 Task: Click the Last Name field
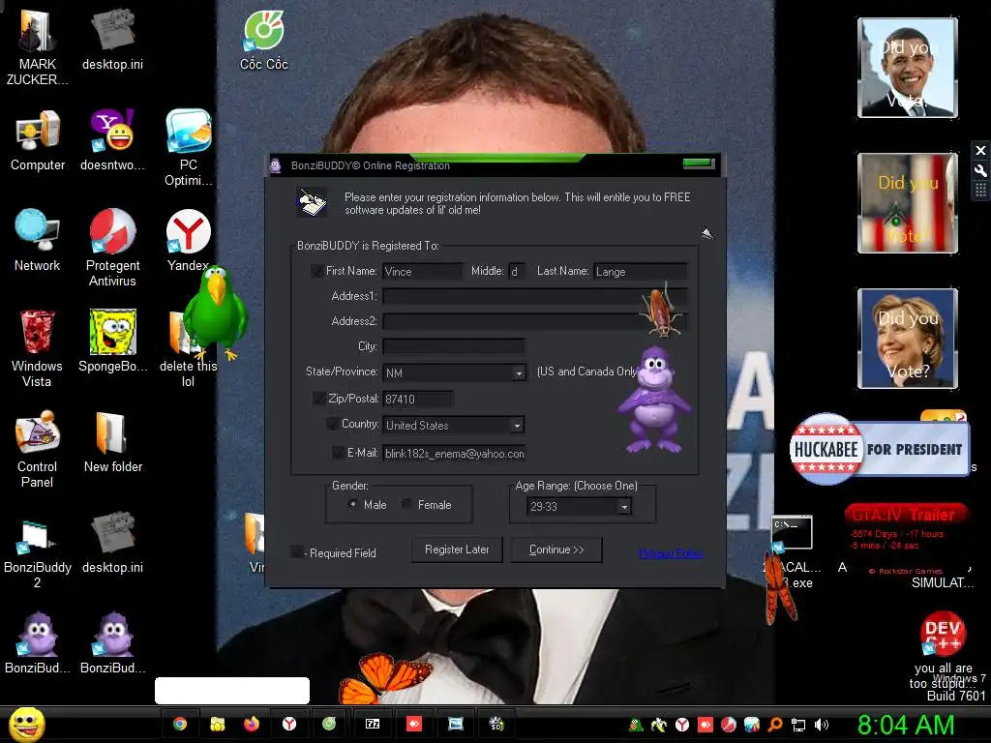click(641, 271)
